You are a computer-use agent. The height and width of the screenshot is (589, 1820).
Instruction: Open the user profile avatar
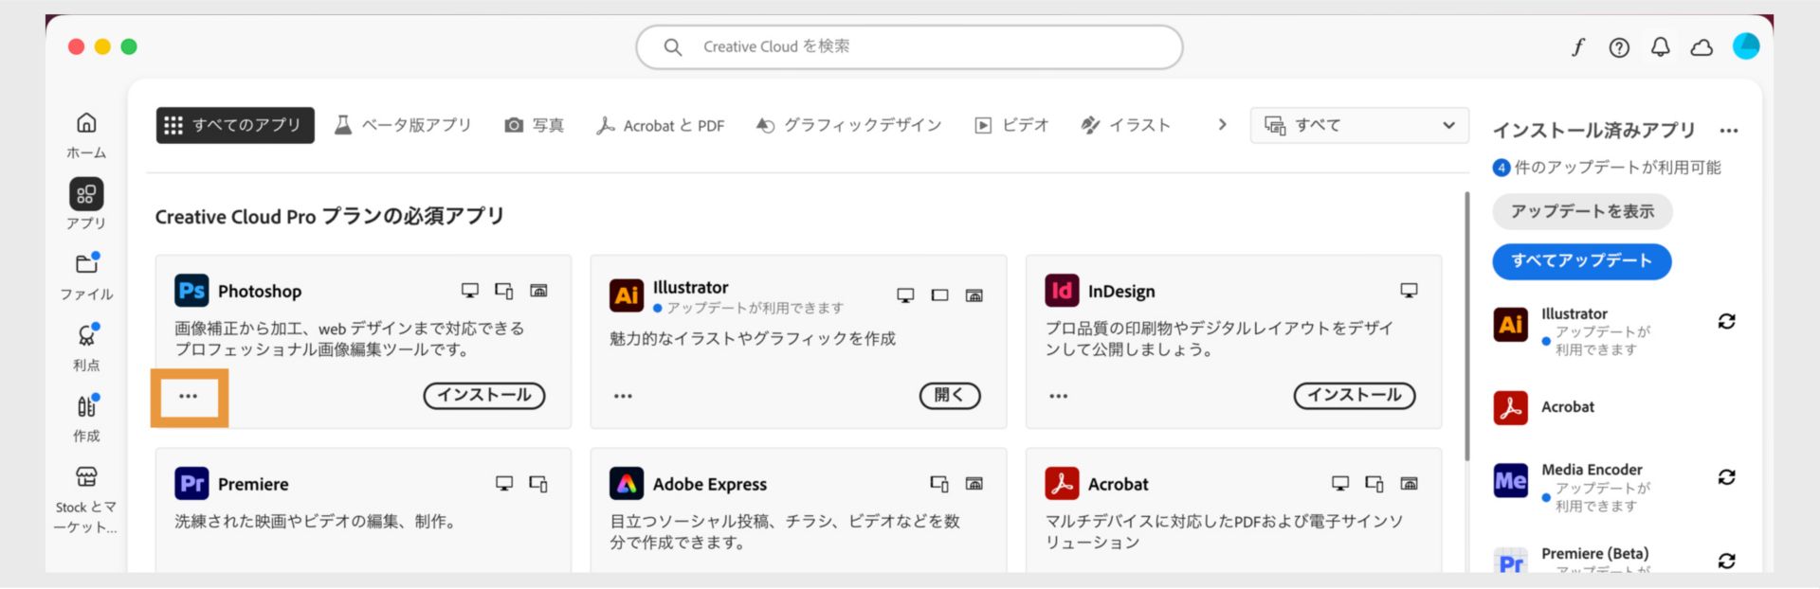pyautogui.click(x=1746, y=46)
